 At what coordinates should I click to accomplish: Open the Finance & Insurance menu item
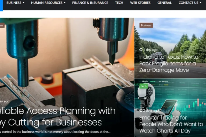[x=90, y=3]
